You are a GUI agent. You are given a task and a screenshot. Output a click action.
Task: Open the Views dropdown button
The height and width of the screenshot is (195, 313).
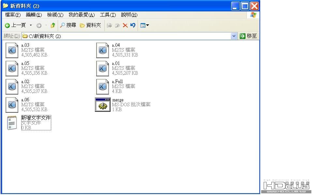[x=144, y=25]
